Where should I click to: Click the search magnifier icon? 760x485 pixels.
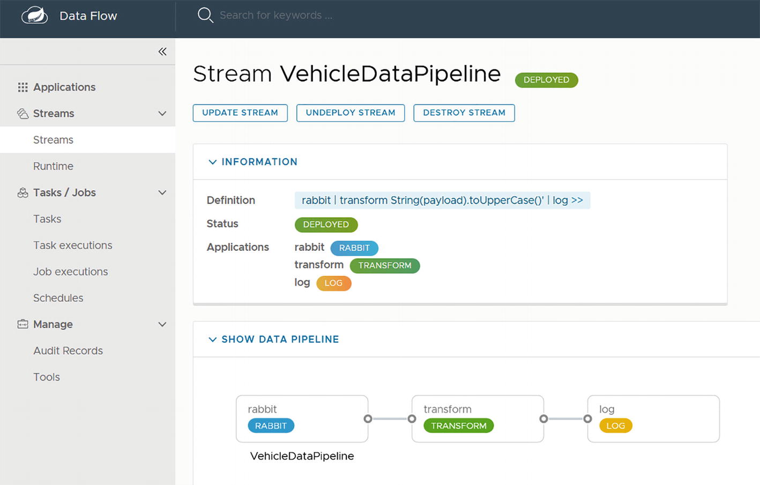coord(205,15)
